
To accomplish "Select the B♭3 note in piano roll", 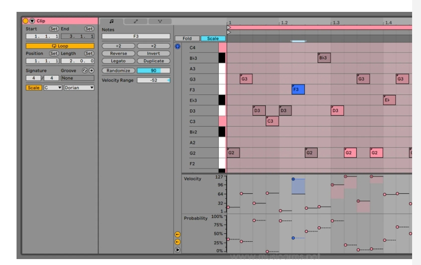I will tap(324, 58).
